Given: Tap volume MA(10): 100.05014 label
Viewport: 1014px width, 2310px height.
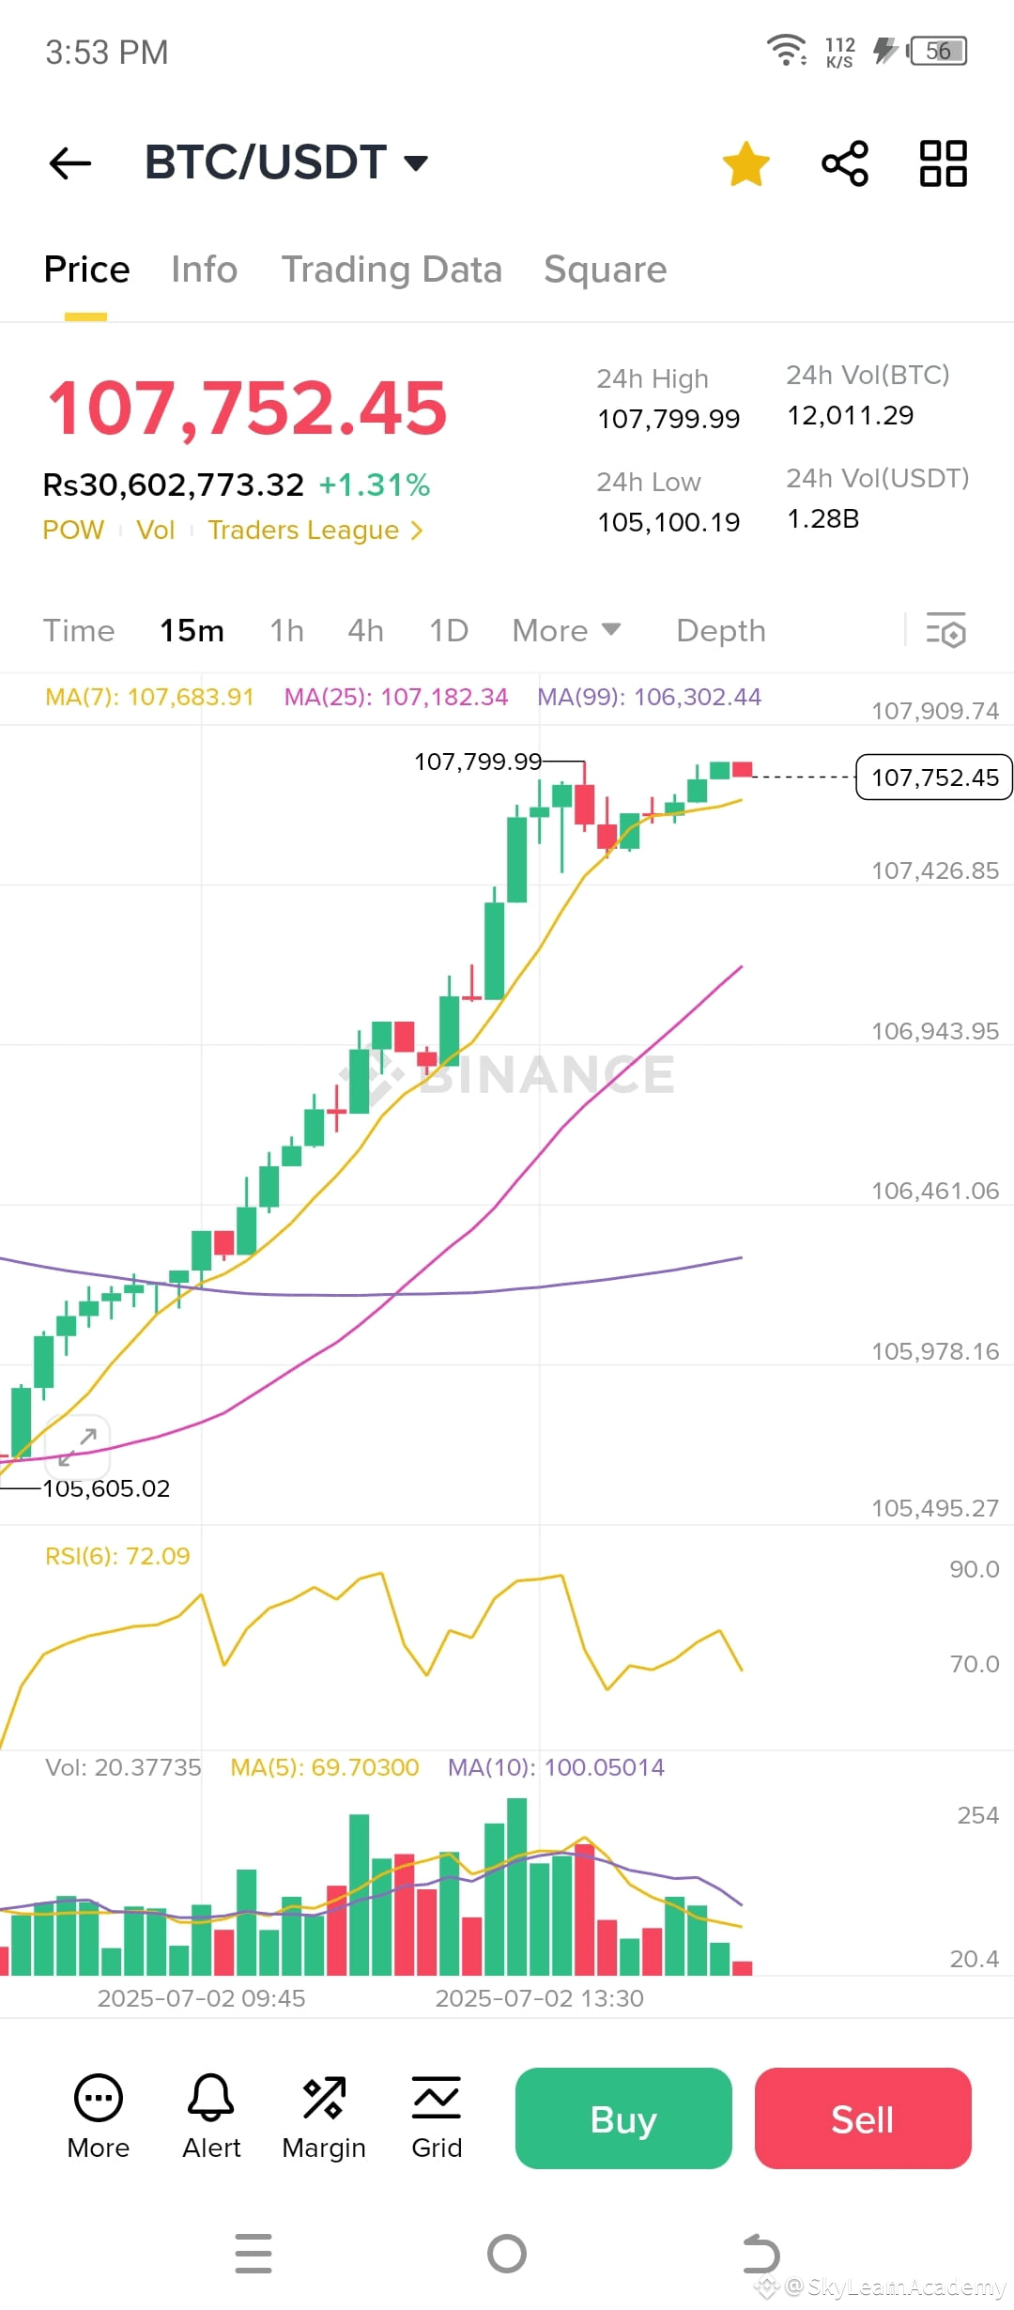Looking at the screenshot, I should (556, 1767).
